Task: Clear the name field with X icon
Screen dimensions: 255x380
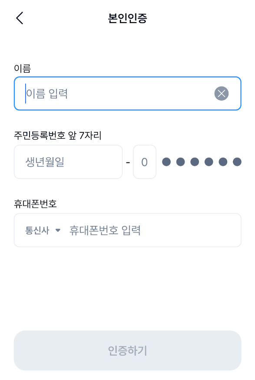Action: 222,94
